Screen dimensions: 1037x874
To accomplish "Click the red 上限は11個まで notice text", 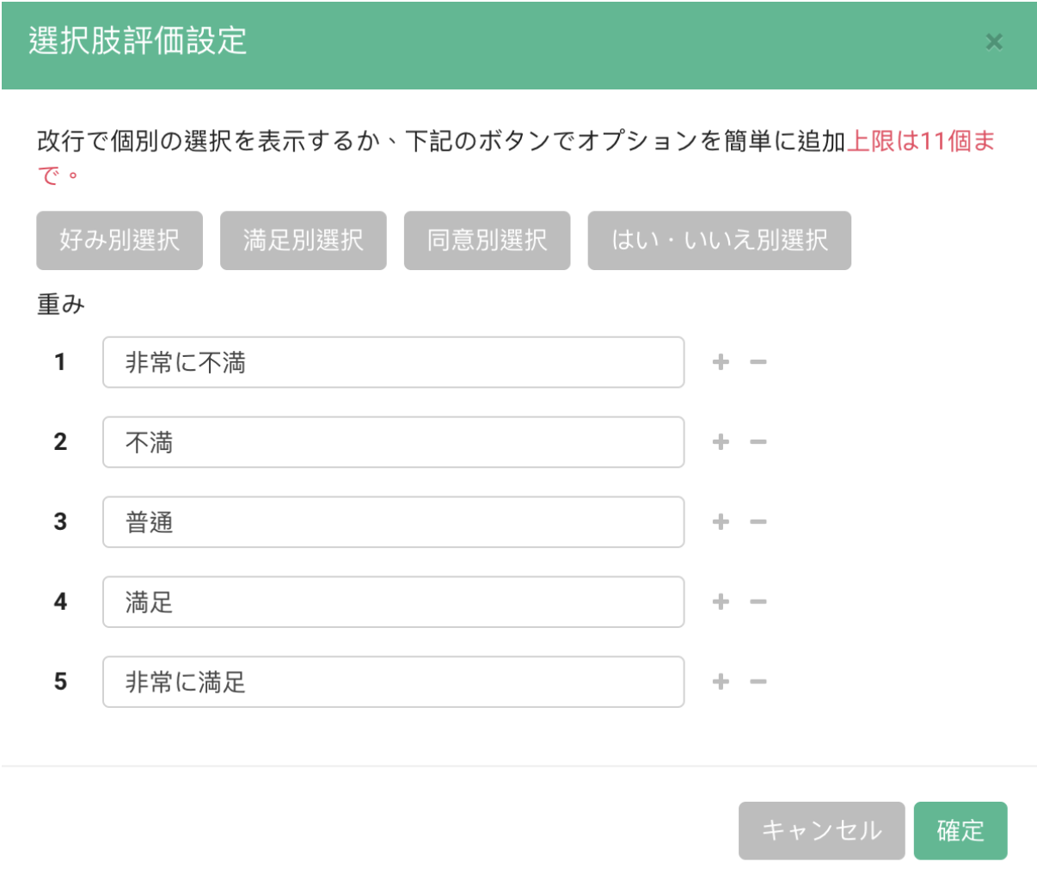I will [921, 141].
